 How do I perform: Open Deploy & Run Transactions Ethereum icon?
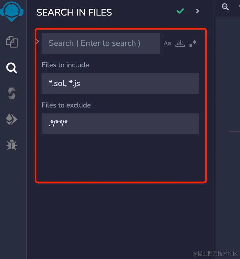(x=12, y=120)
